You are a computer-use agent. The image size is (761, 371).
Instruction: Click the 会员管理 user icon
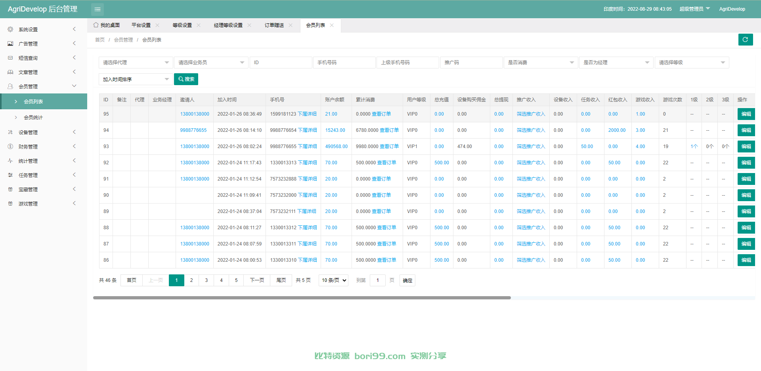click(10, 86)
